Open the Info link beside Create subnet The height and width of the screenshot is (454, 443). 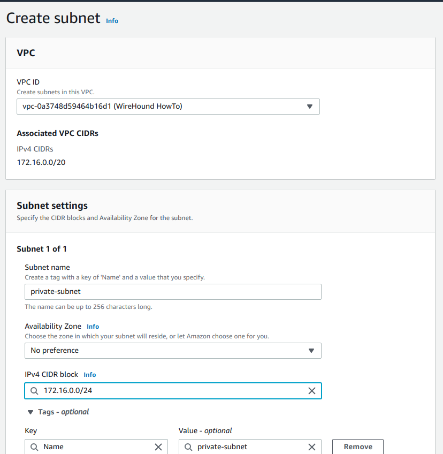(x=112, y=21)
